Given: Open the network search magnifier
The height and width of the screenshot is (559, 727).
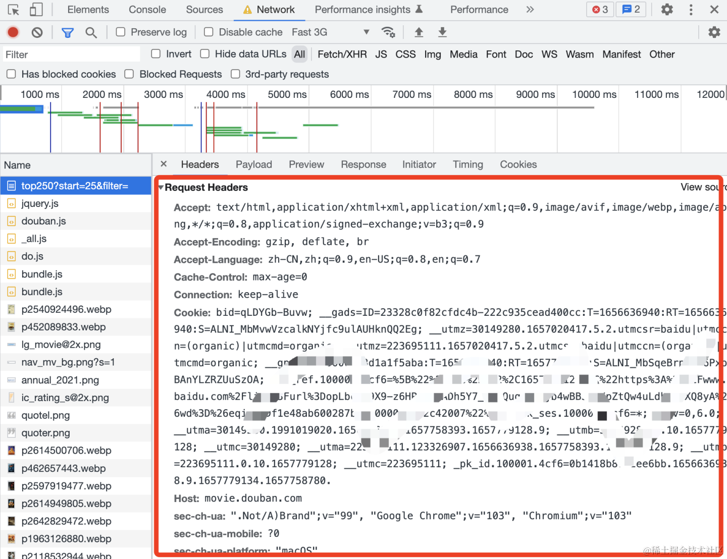Looking at the screenshot, I should [x=91, y=32].
